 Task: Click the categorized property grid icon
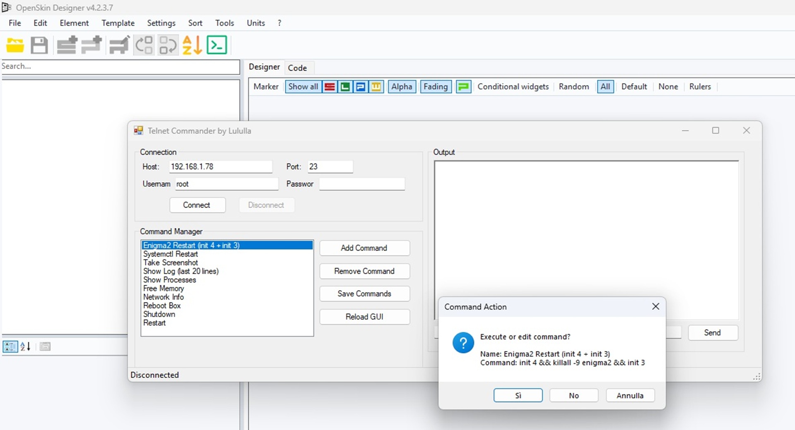tap(10, 347)
